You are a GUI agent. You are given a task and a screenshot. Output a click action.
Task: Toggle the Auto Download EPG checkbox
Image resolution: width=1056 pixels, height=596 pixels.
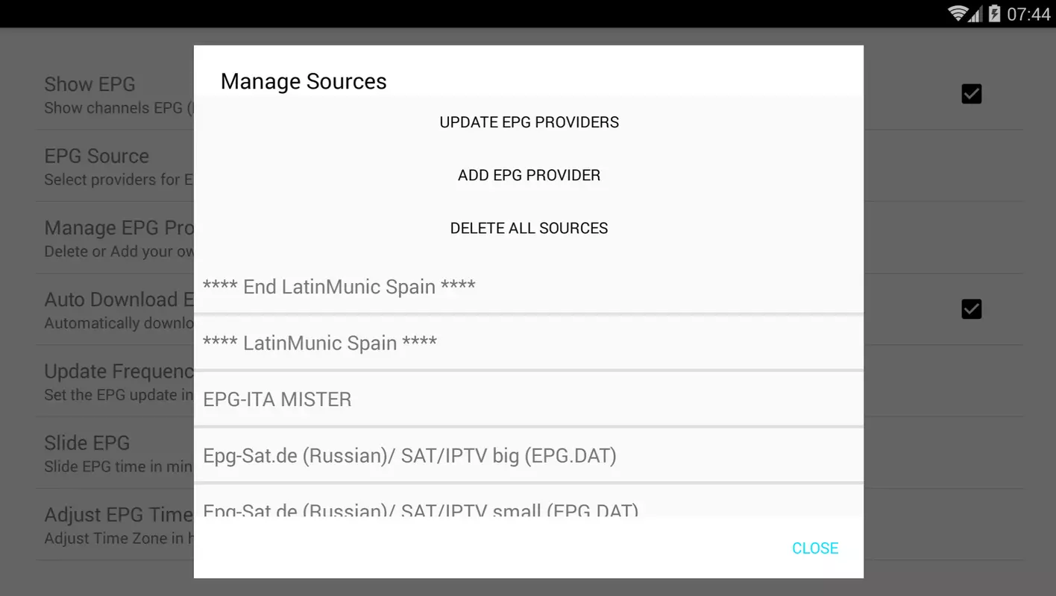coord(971,308)
